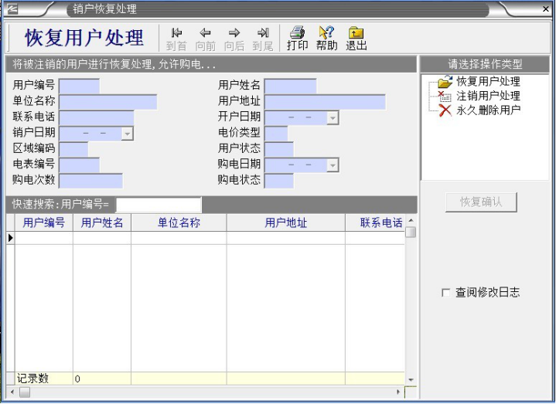This screenshot has width=556, height=404.
Task: Click the 用户编号 column header in table
Action: click(x=43, y=223)
